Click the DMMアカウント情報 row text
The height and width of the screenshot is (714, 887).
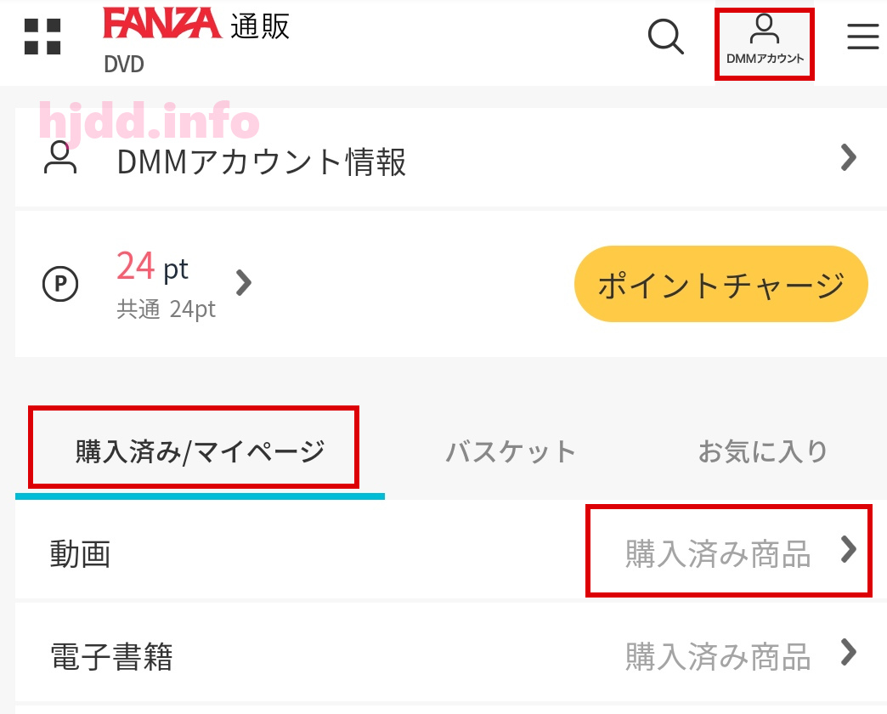[262, 162]
